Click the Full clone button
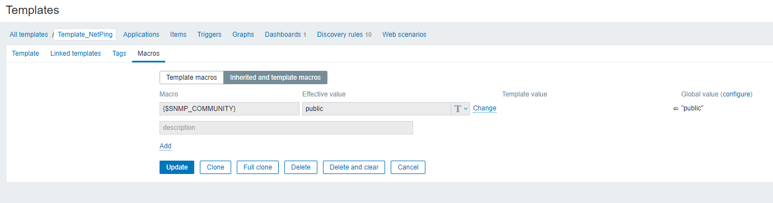Image resolution: width=773 pixels, height=203 pixels. 257,167
